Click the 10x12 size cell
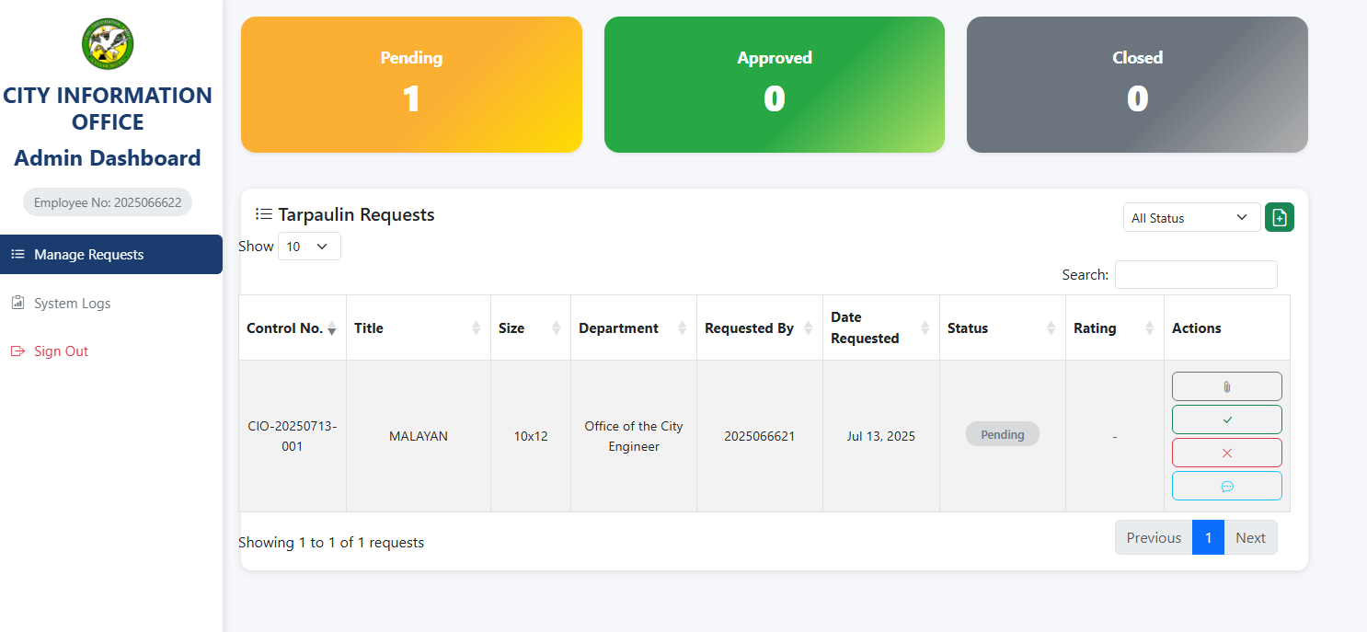Viewport: 1367px width, 632px height. pos(531,436)
